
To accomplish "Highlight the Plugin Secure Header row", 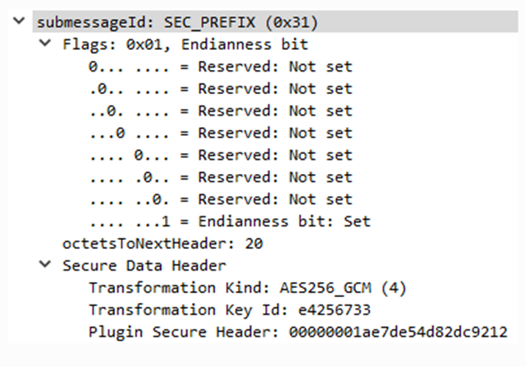I will [297, 333].
